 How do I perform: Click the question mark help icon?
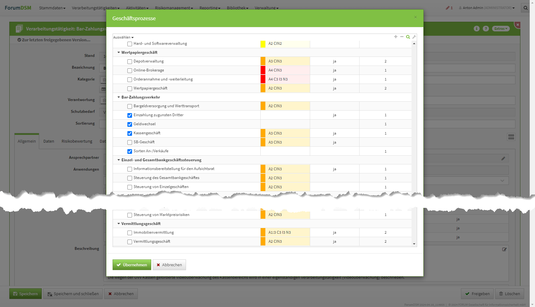pos(486,29)
